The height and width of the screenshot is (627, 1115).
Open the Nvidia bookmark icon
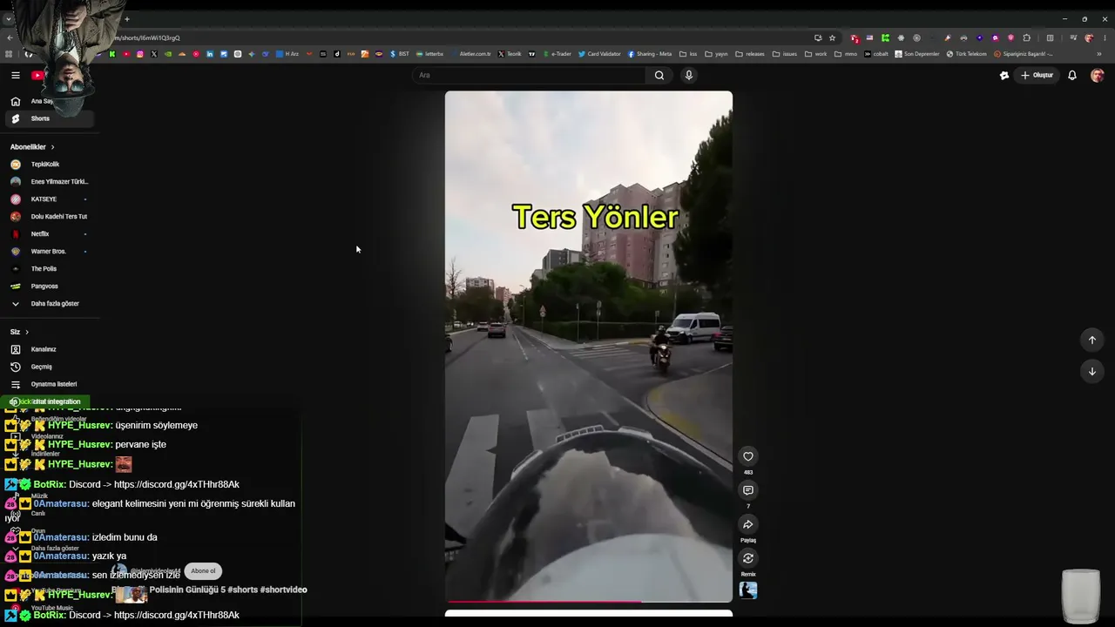[x=168, y=54]
